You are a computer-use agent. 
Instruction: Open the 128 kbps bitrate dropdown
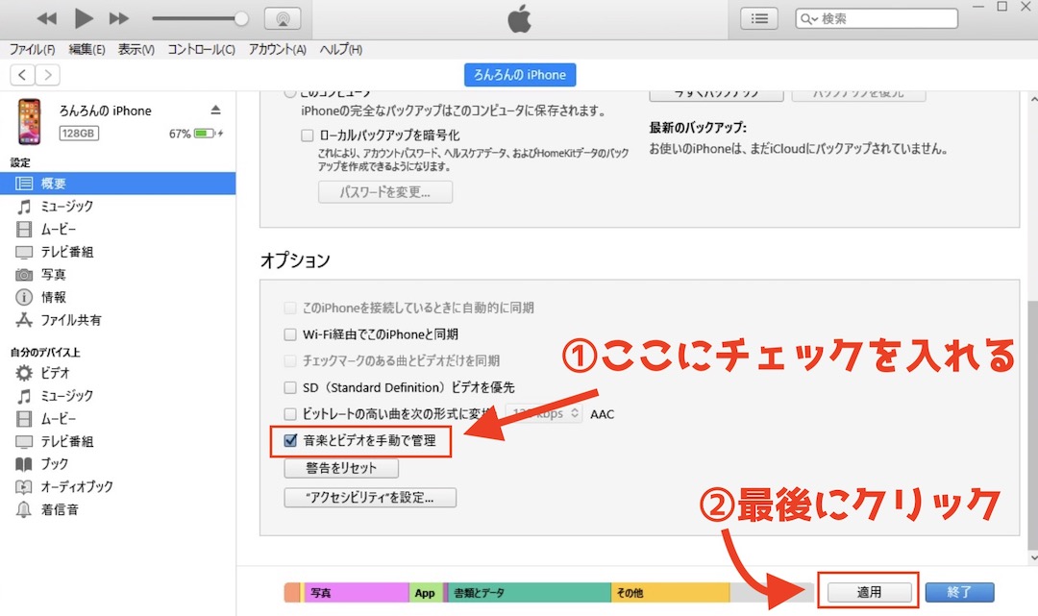(x=544, y=414)
